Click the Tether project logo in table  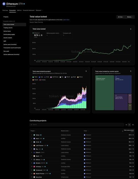34,135
